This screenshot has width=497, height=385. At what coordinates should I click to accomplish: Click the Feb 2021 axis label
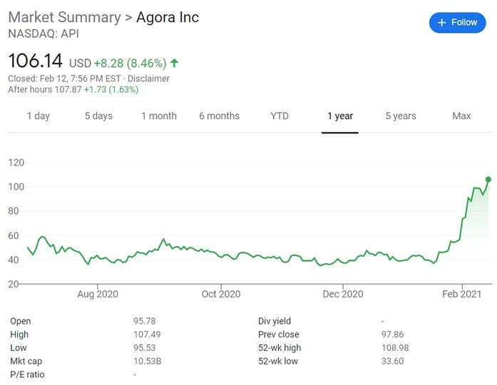[462, 294]
